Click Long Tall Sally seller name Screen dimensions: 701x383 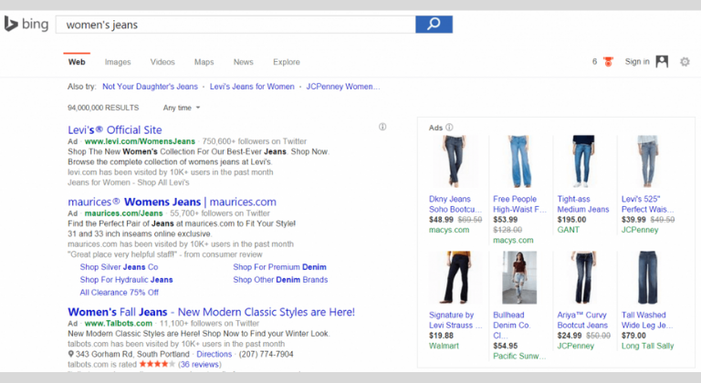(x=647, y=346)
